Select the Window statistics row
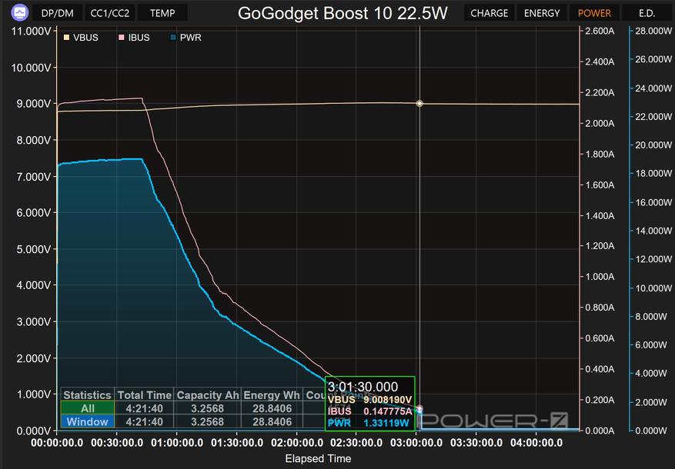Viewport: 675px width, 469px height. point(88,421)
